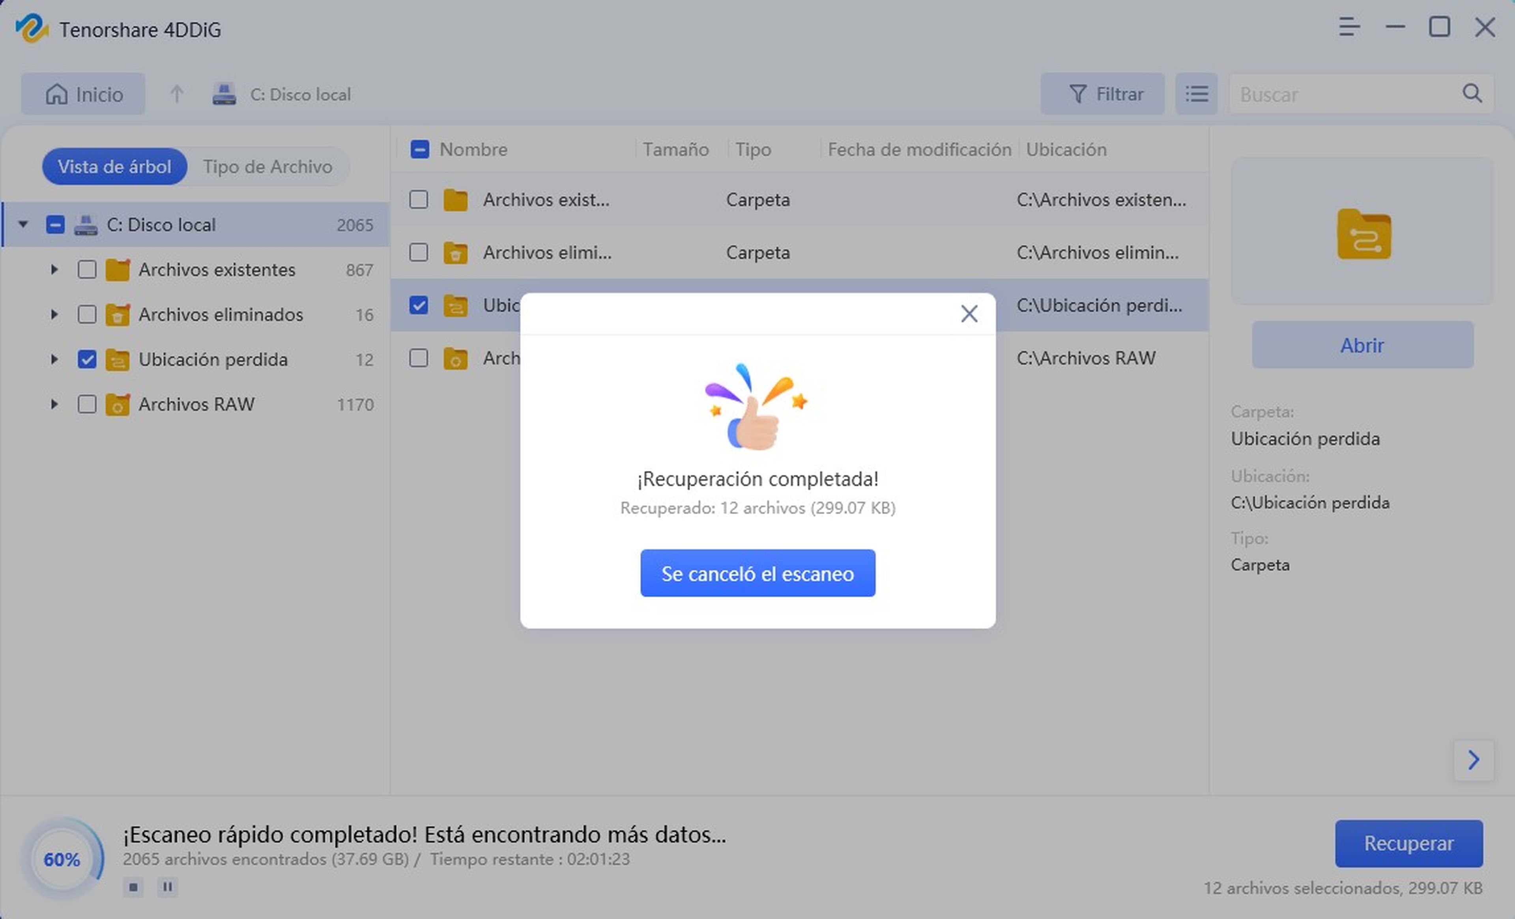
Task: Close the recovery completed dialog
Action: pyautogui.click(x=969, y=314)
